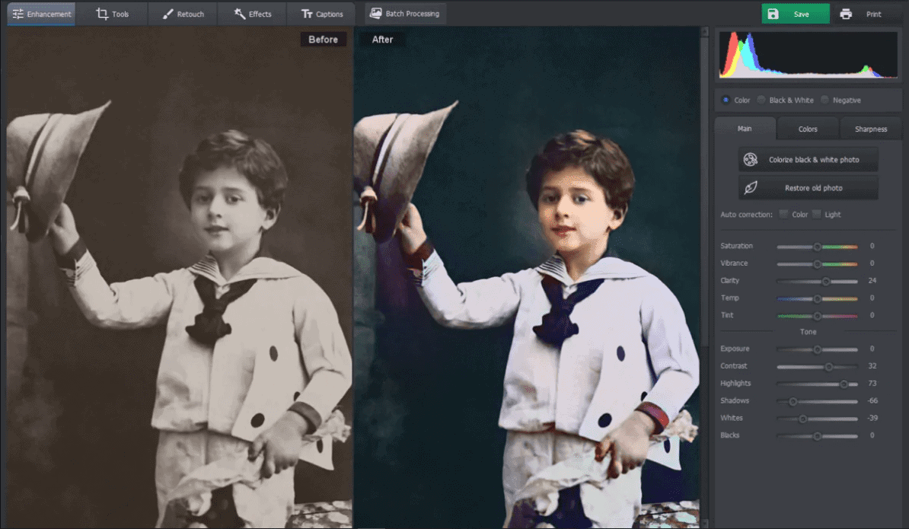Click the Highlights value 73

click(x=872, y=383)
